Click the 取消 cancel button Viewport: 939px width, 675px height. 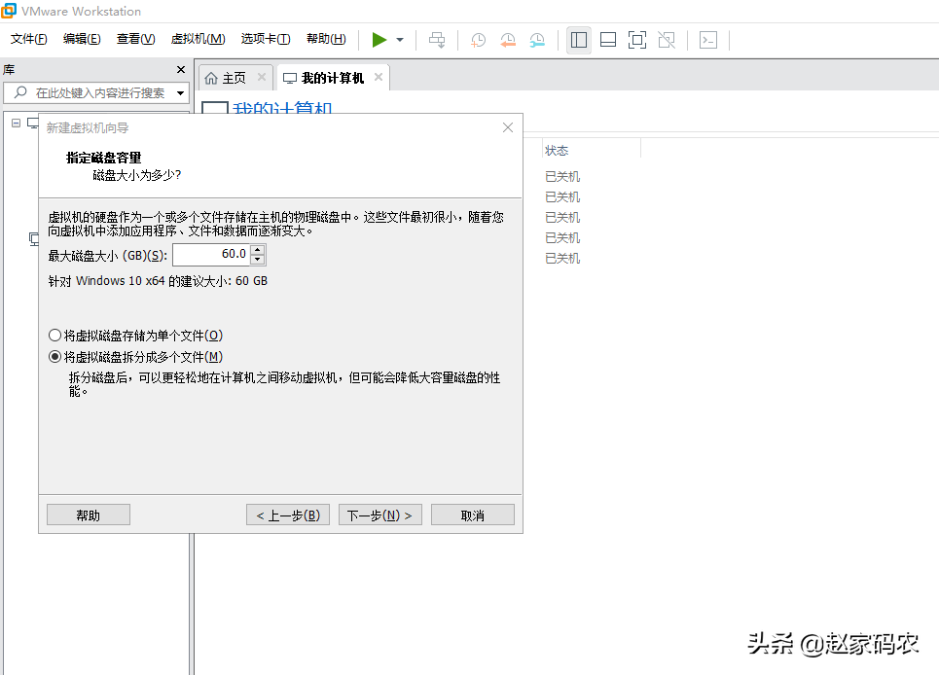pos(473,515)
